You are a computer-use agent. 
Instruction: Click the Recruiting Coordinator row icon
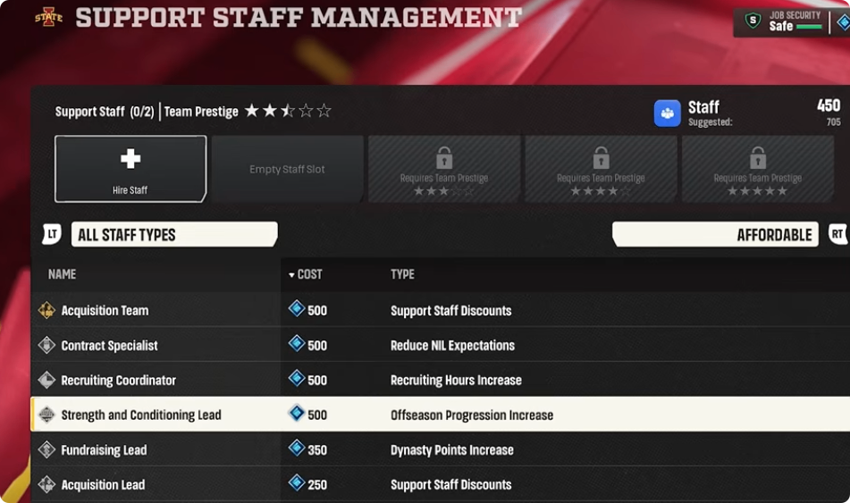[46, 380]
